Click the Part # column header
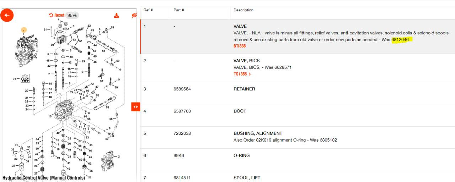The height and width of the screenshot is (182, 455). click(178, 10)
